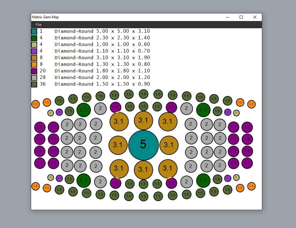
Task: Click legend text "Diamond-Round 1.00 x 1.00 x 0.60"
Action: pyautogui.click(x=102, y=44)
